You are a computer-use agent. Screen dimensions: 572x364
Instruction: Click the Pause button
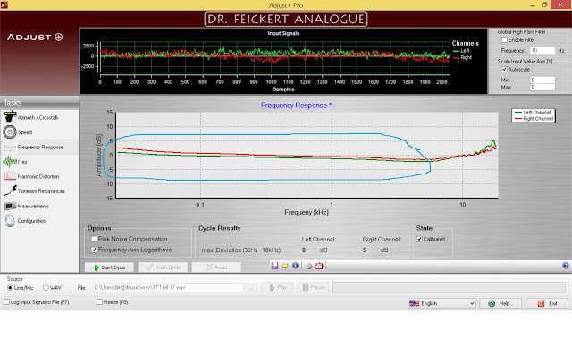313,288
